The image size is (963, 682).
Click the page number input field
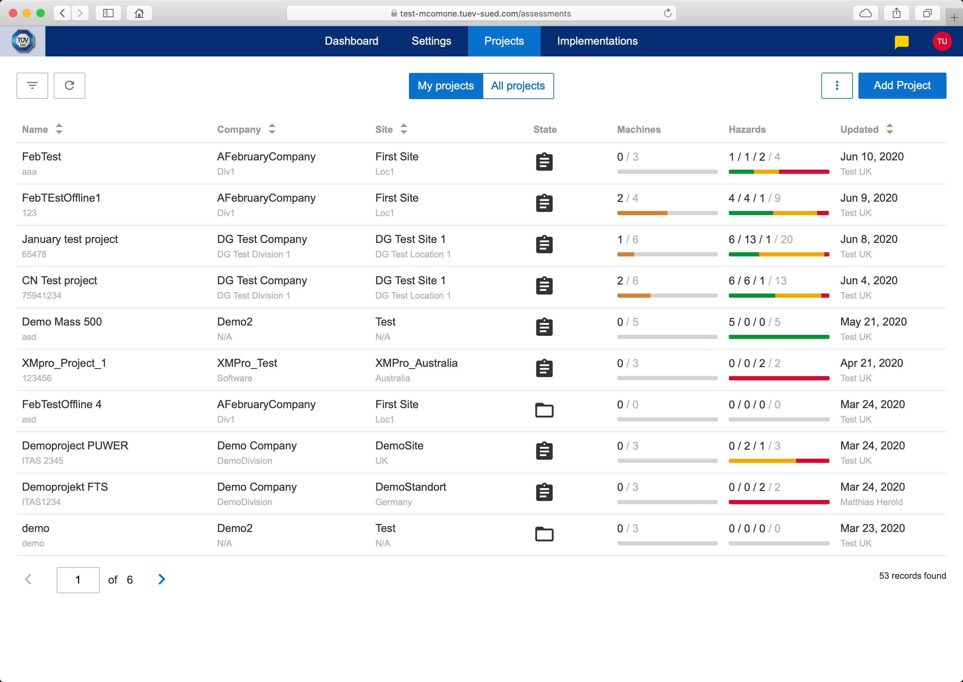tap(78, 580)
